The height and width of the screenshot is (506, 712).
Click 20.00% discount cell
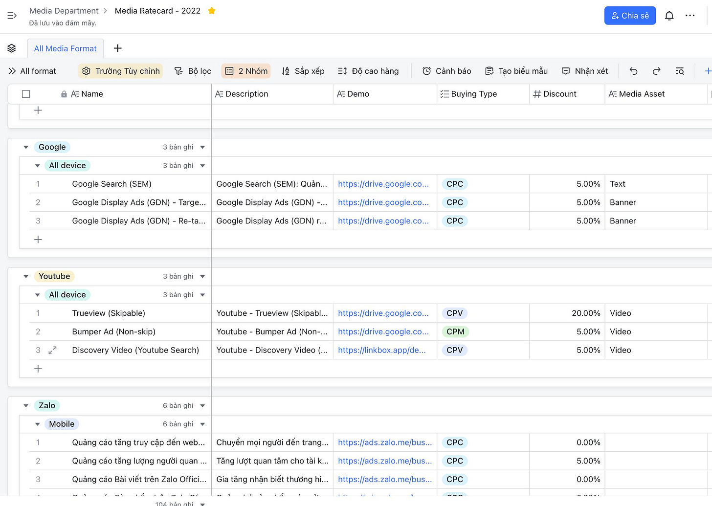(567, 313)
